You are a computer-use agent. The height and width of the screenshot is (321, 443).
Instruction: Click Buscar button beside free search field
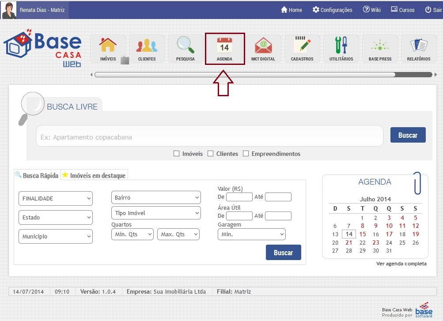click(408, 135)
